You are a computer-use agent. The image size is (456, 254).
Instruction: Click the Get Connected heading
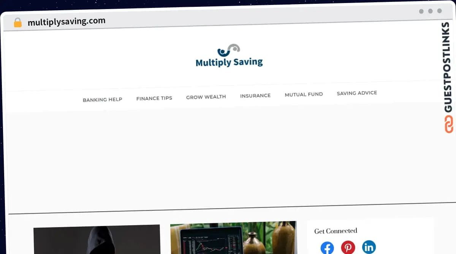click(336, 231)
